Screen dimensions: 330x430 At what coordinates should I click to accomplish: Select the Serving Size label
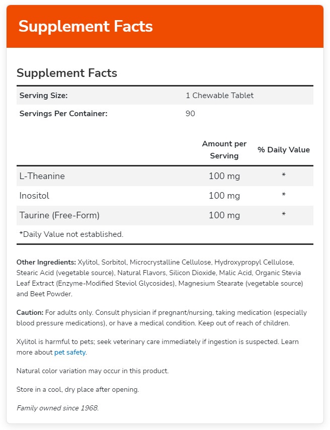pos(43,96)
